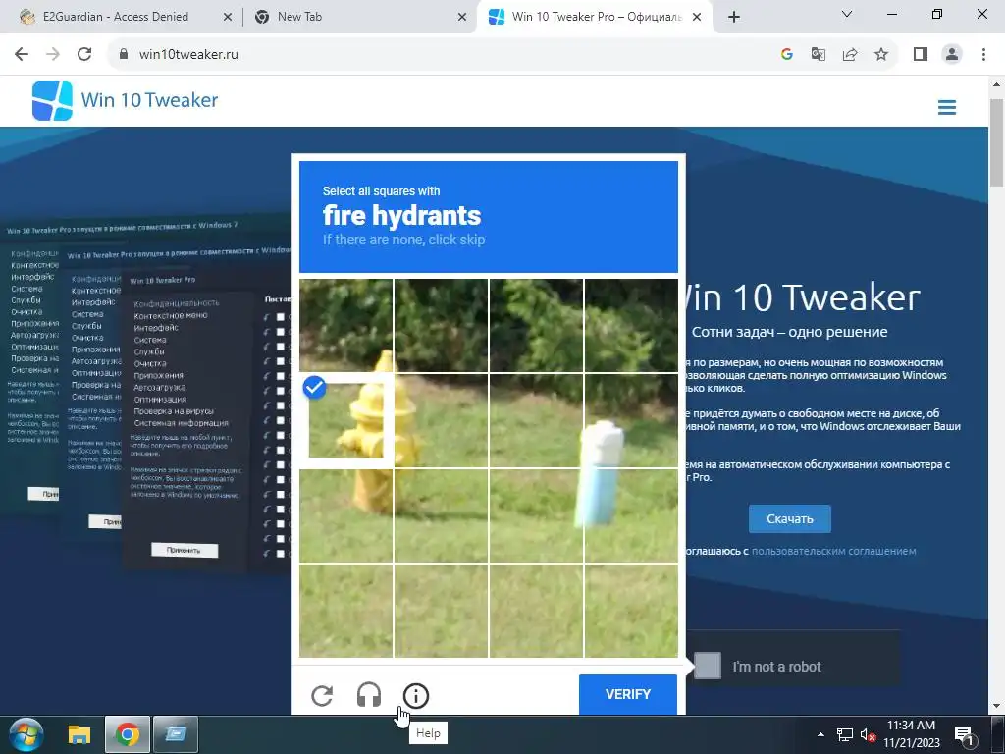Select Системная информация in preview window
This screenshot has height=754, width=1005.
tap(181, 423)
